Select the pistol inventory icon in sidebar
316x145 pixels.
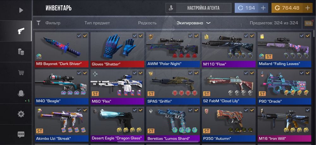click(21, 31)
